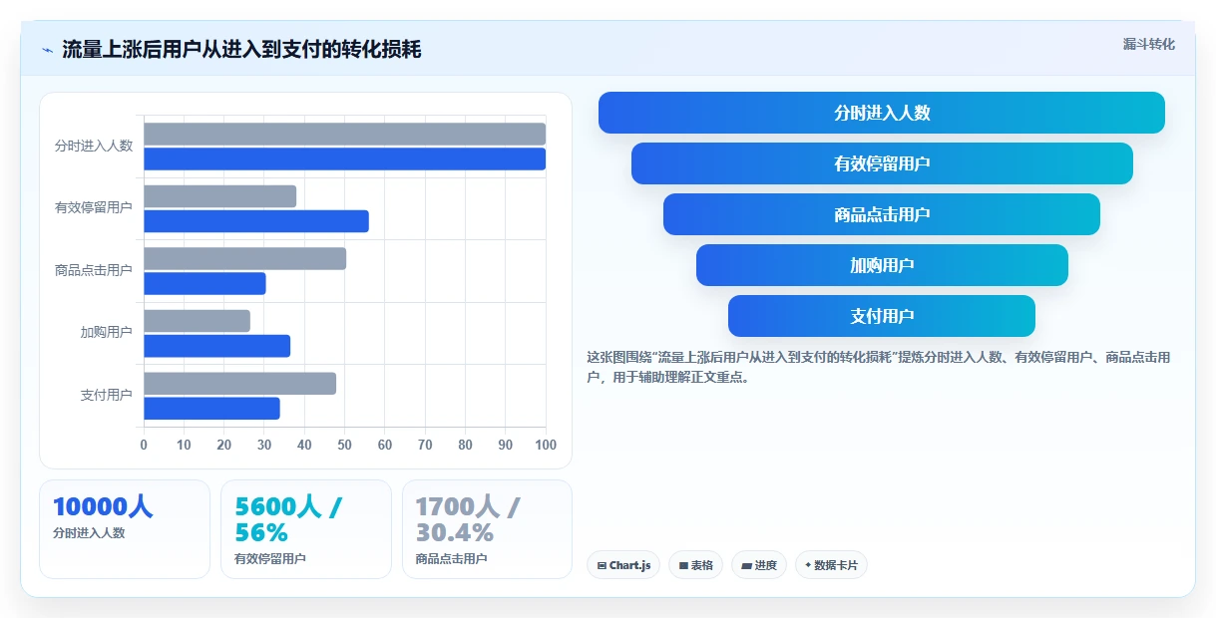Click the 有效停留用户 caption under 56%
The width and height of the screenshot is (1216, 618).
coord(270,559)
